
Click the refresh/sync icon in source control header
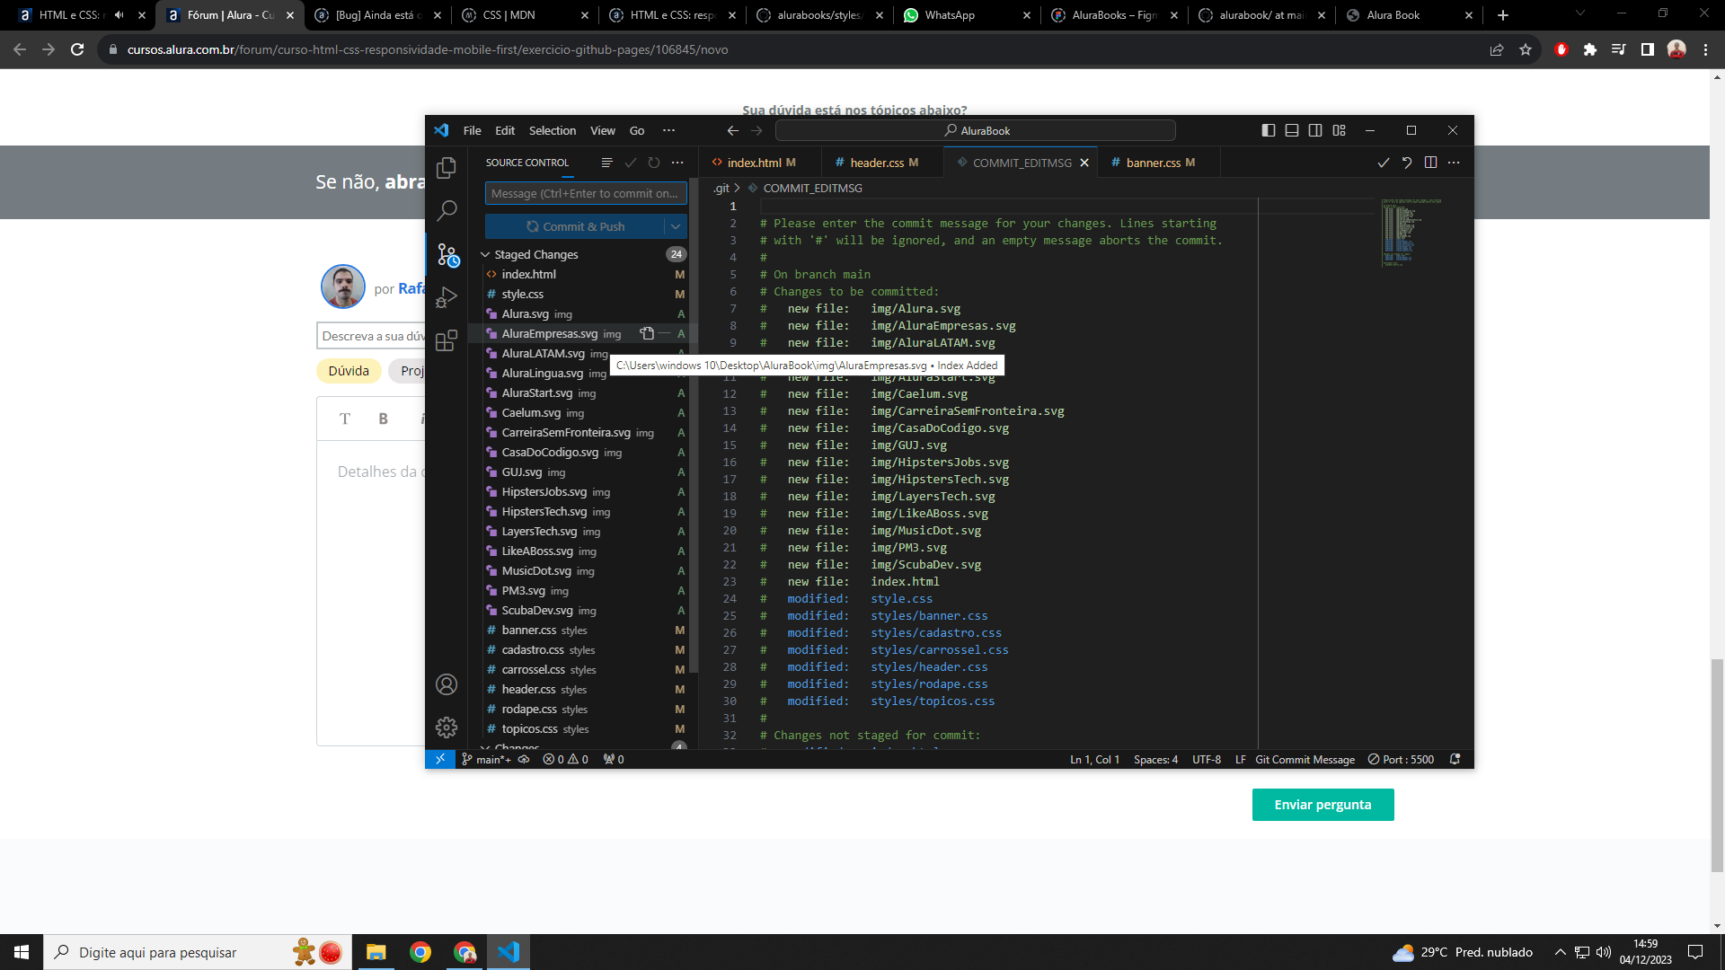click(x=654, y=163)
